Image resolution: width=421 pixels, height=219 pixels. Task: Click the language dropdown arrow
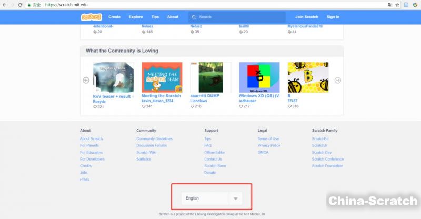point(236,198)
